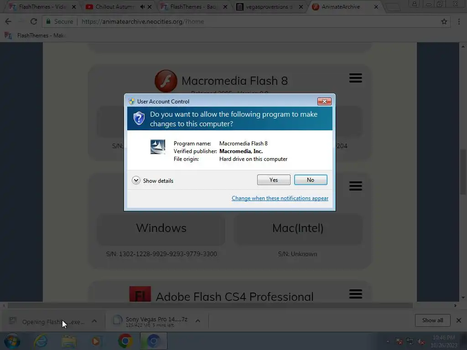
Task: Click the Adobe Flash CS4 Fl logo
Action: click(140, 294)
